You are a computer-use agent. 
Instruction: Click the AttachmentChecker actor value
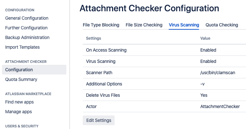[220, 106]
